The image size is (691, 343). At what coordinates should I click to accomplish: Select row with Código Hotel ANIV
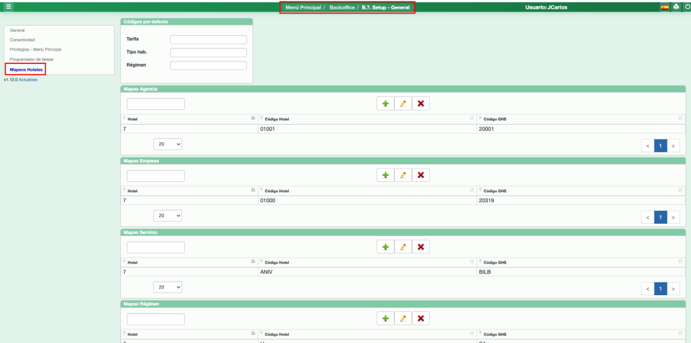(403, 272)
